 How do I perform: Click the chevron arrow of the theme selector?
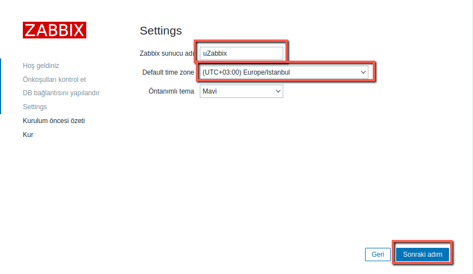(x=278, y=91)
